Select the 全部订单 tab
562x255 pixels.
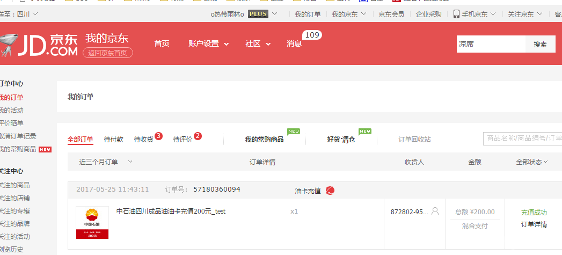[81, 140]
